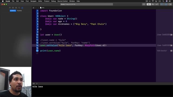Open the File menu
173x97 pixels.
(13, 1)
